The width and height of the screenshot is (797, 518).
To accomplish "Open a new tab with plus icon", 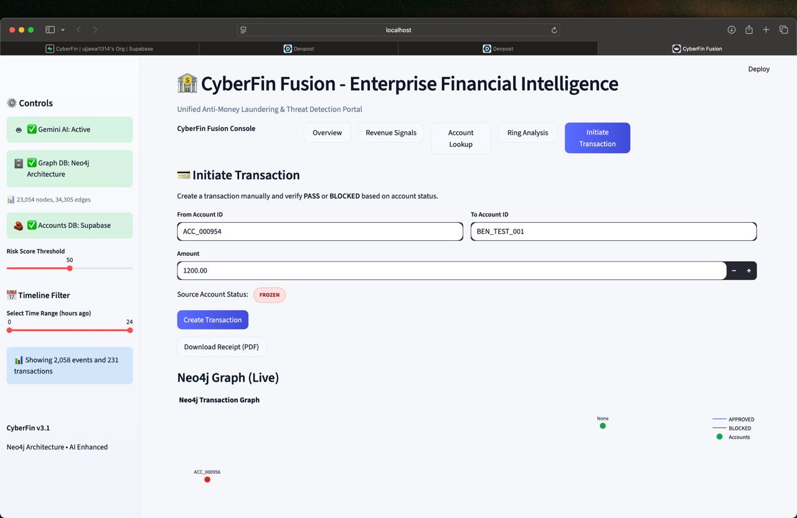I will 766,30.
